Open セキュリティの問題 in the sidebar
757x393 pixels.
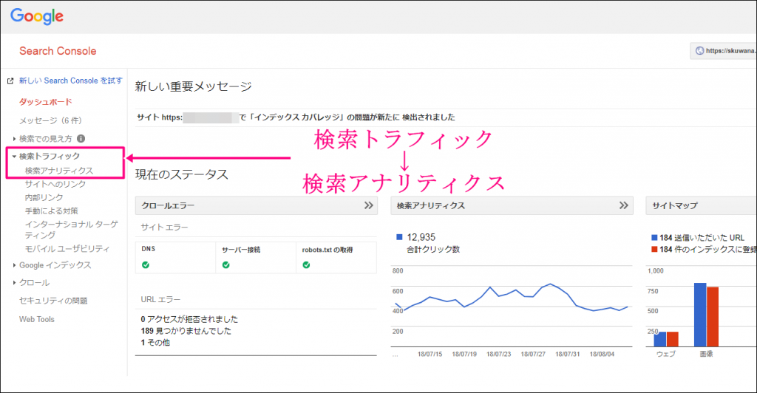pos(53,301)
